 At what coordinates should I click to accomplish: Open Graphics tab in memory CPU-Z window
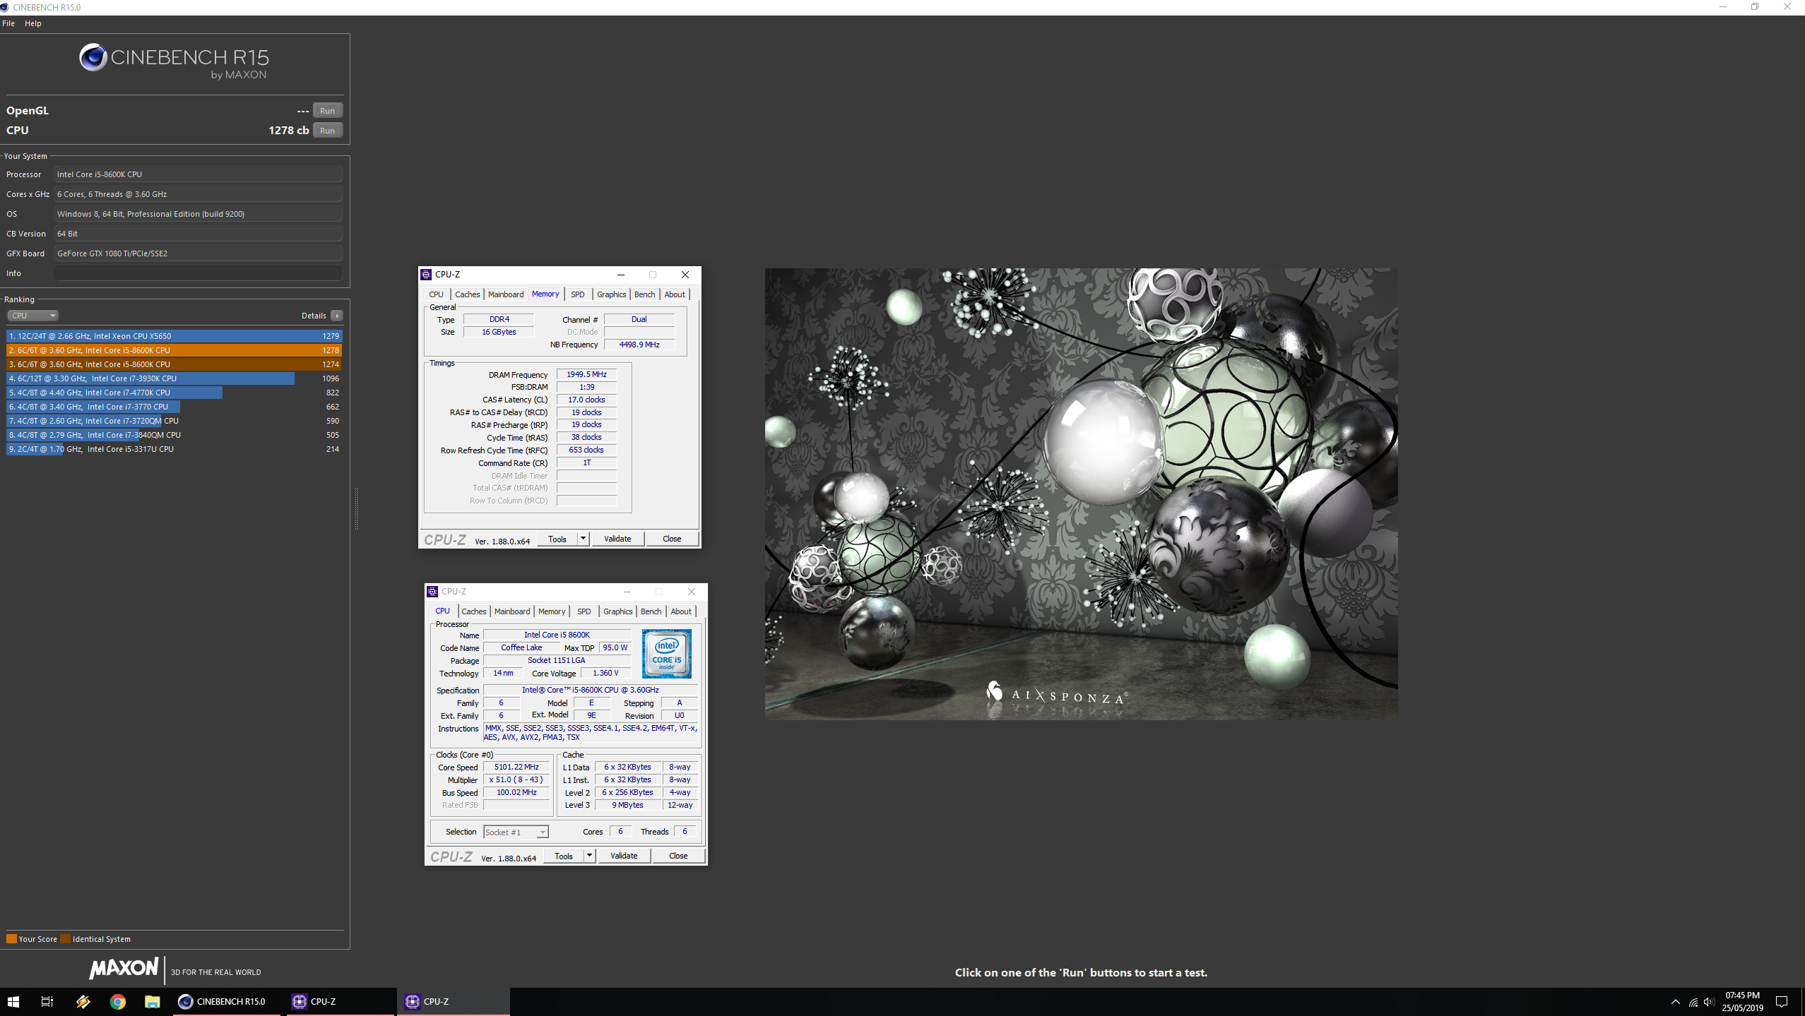click(x=611, y=294)
